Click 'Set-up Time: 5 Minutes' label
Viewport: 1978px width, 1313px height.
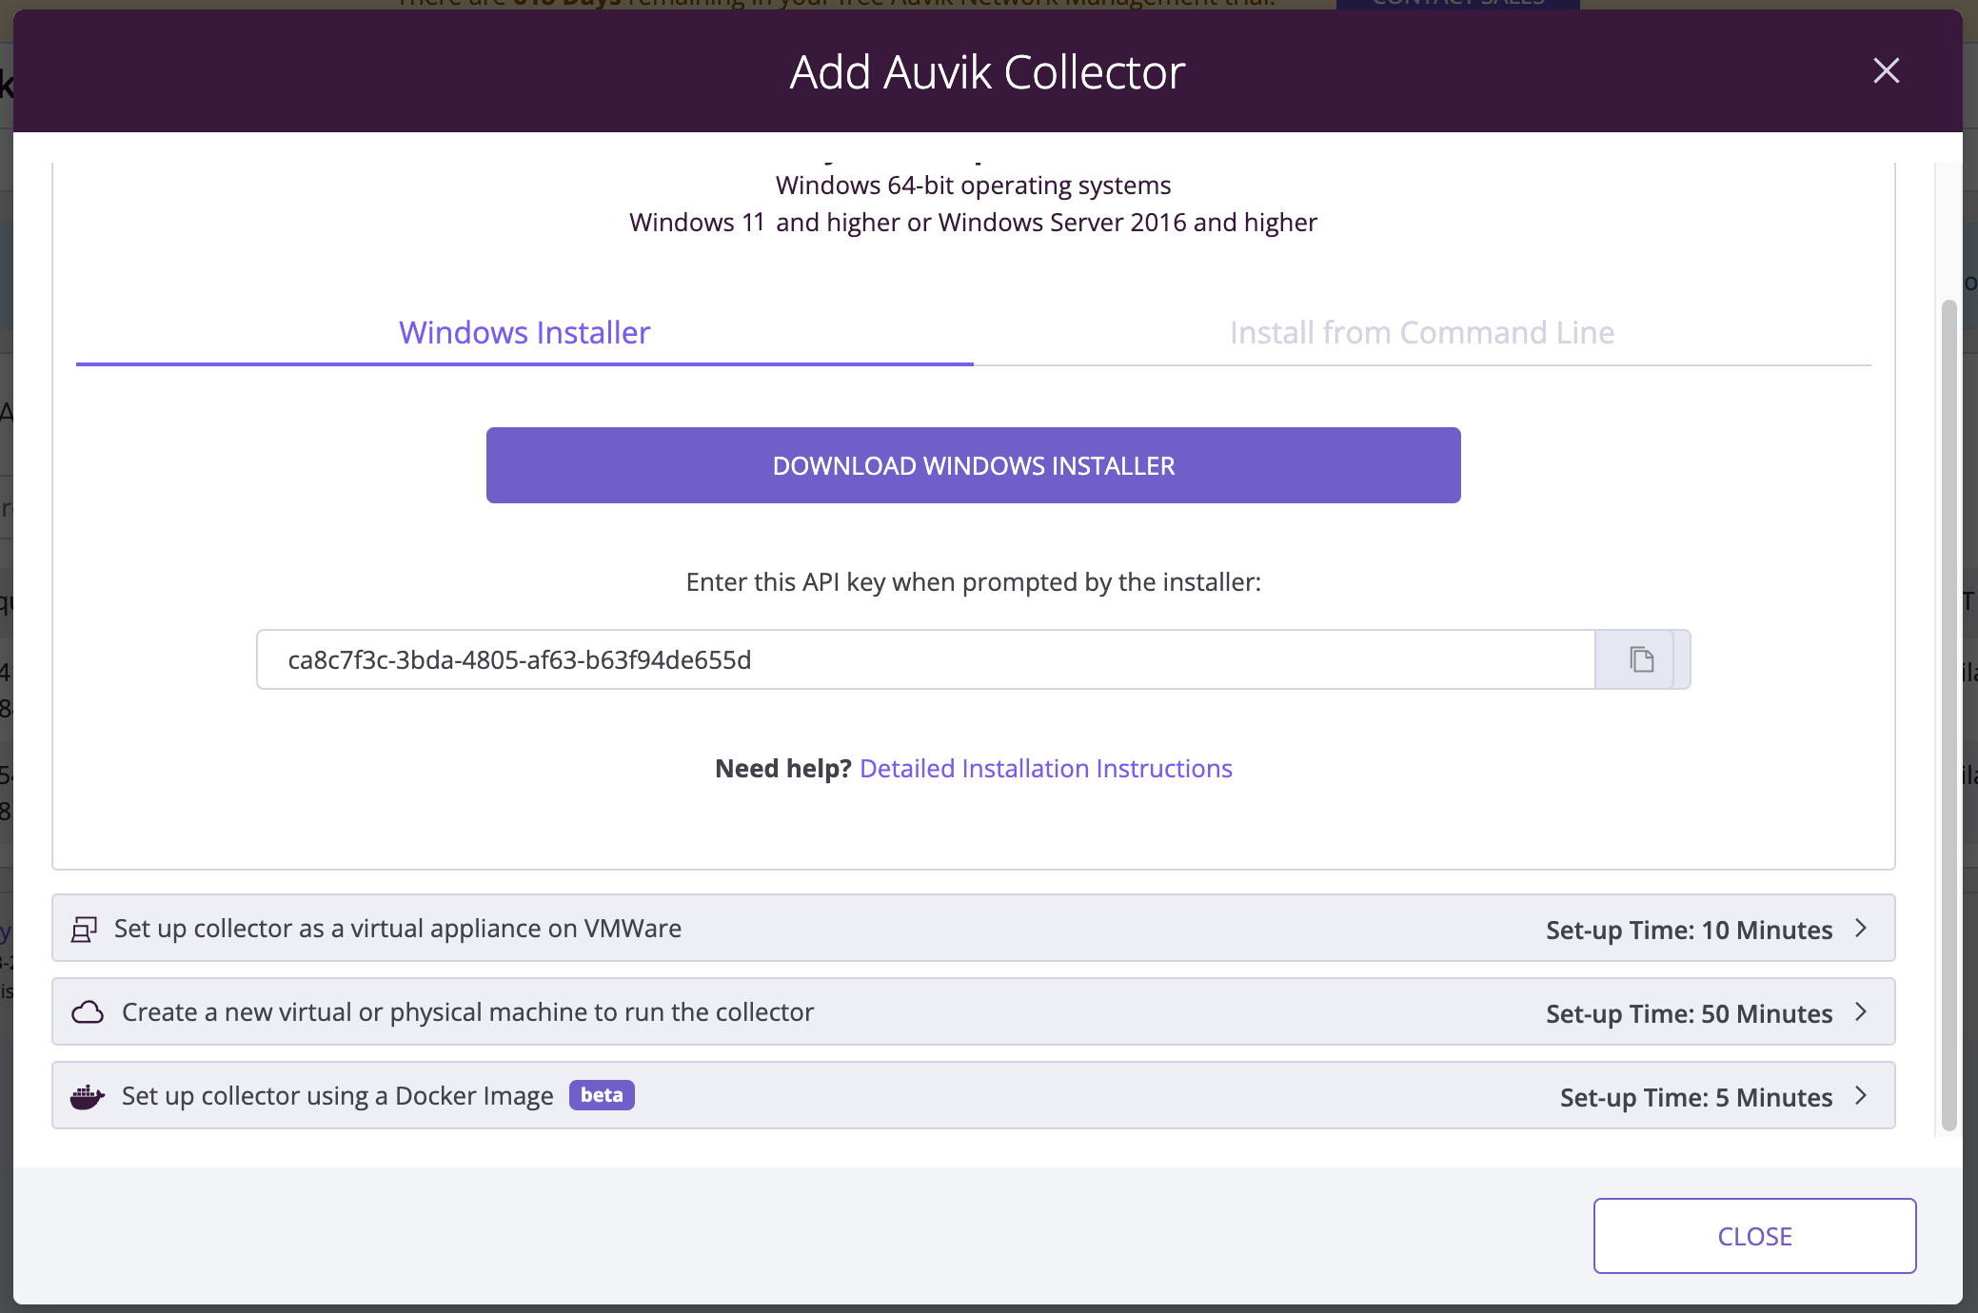pyautogui.click(x=1696, y=1097)
